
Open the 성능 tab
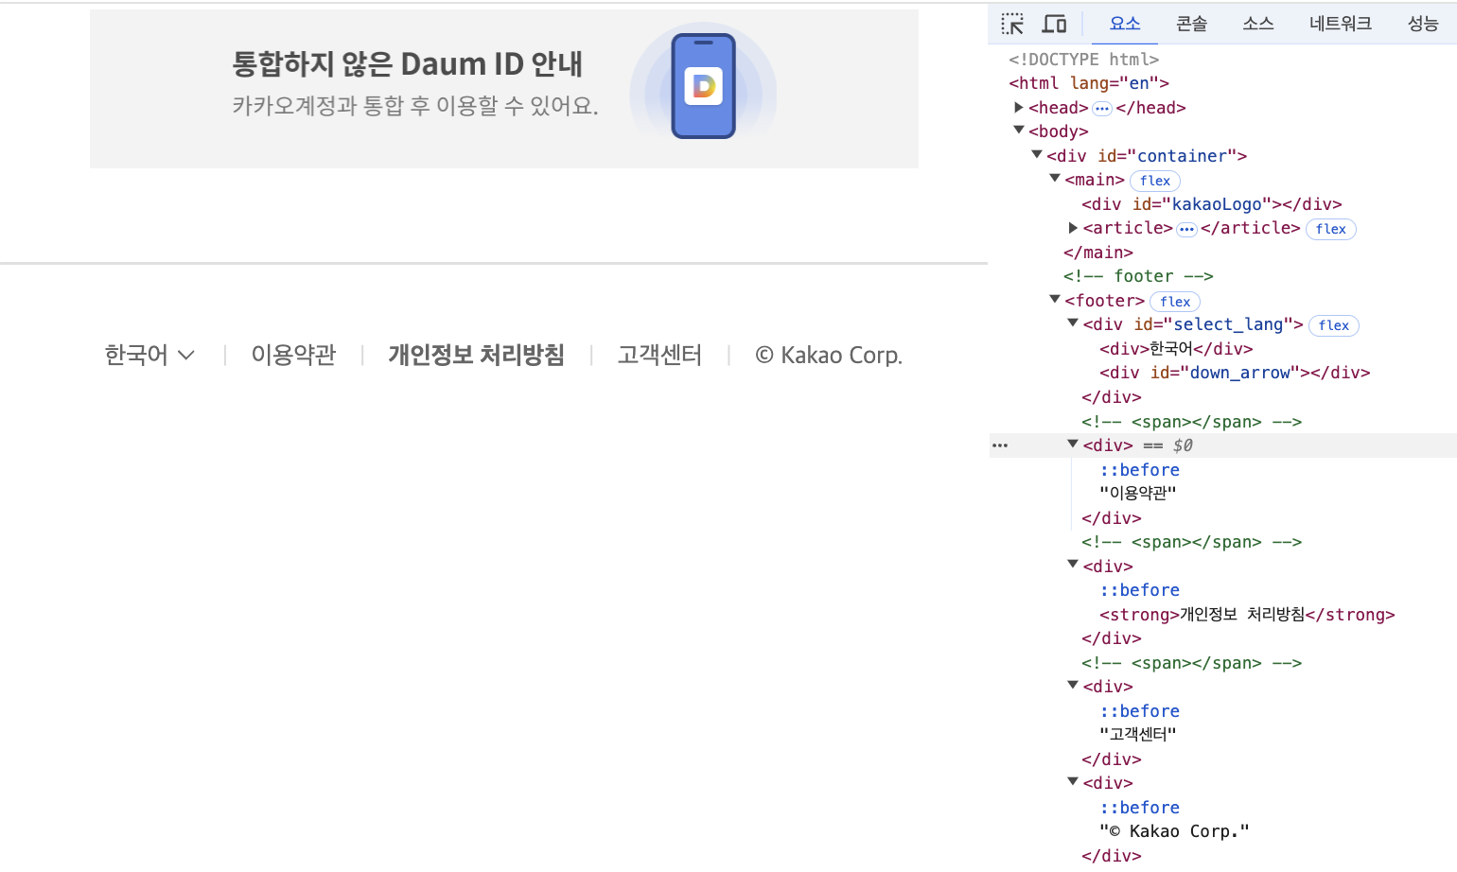[x=1423, y=24]
